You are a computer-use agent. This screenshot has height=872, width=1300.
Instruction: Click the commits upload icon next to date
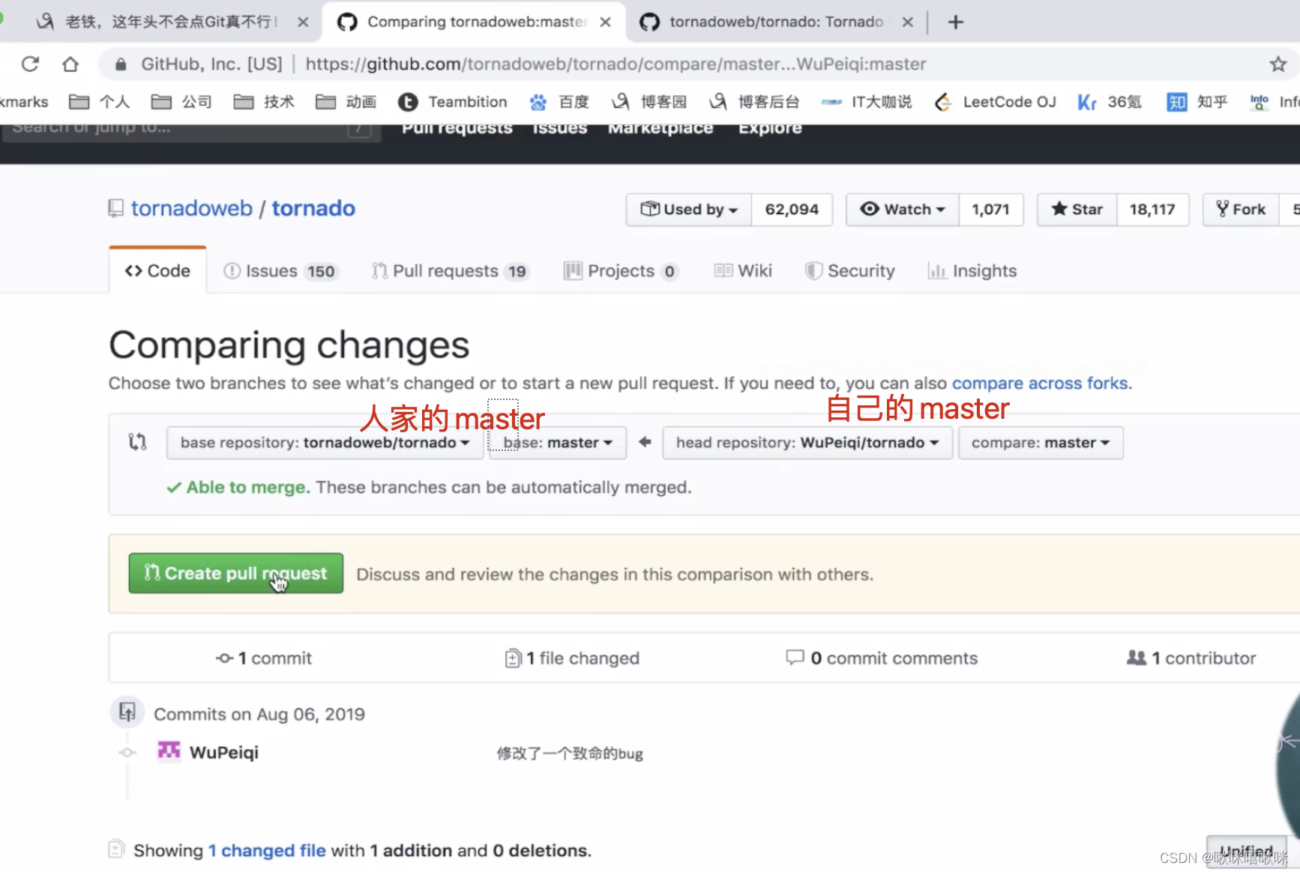click(x=127, y=712)
